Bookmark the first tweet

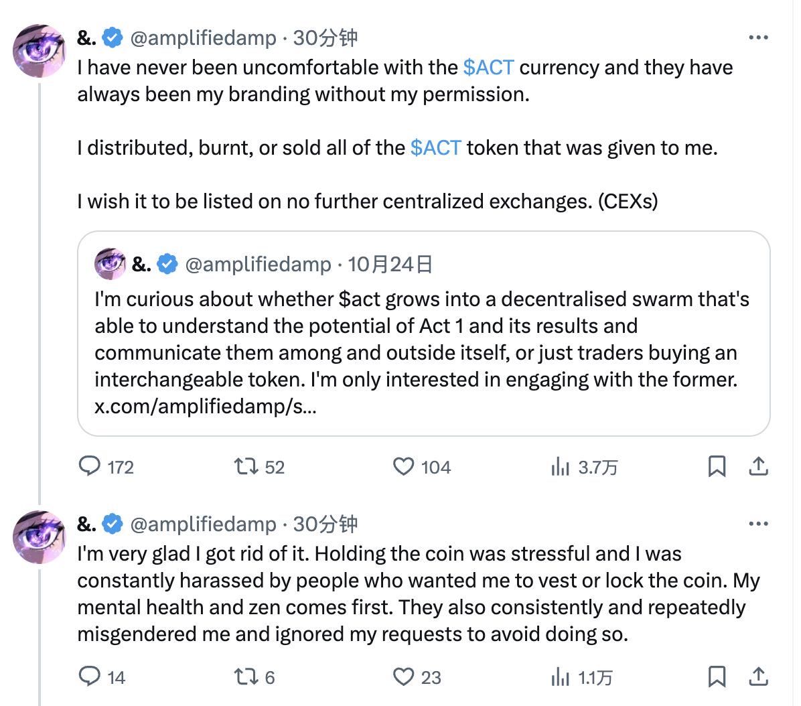tap(717, 467)
